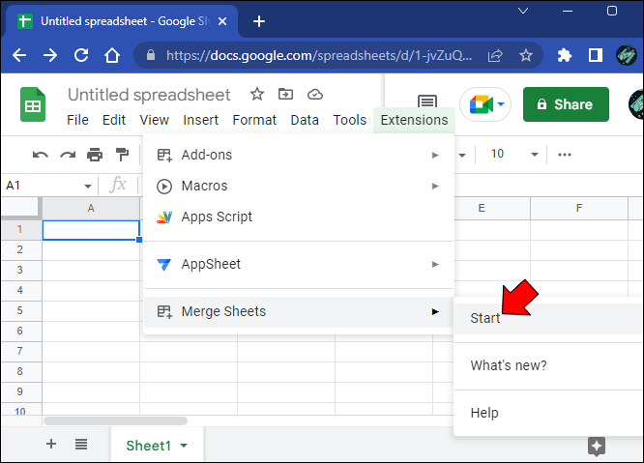This screenshot has height=463, width=644.
Task: Click the Undo icon in toolbar
Action: (x=41, y=156)
